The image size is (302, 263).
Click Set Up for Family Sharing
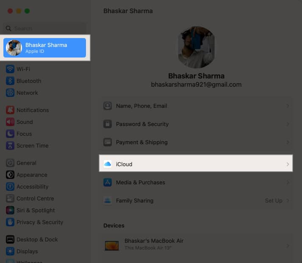pyautogui.click(x=274, y=201)
